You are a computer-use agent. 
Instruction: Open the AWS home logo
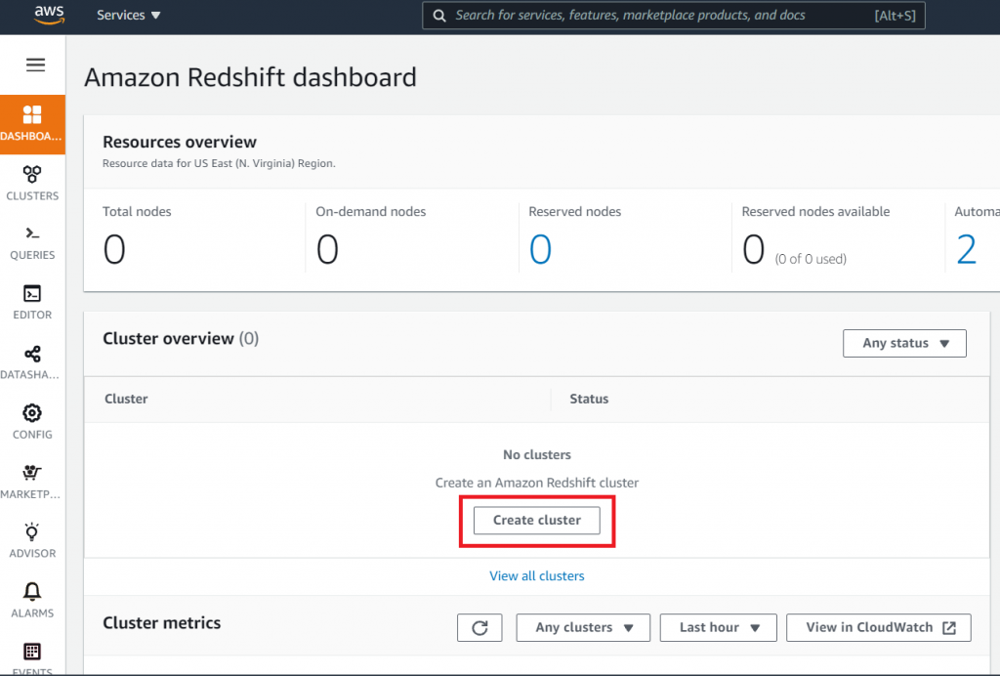[49, 15]
